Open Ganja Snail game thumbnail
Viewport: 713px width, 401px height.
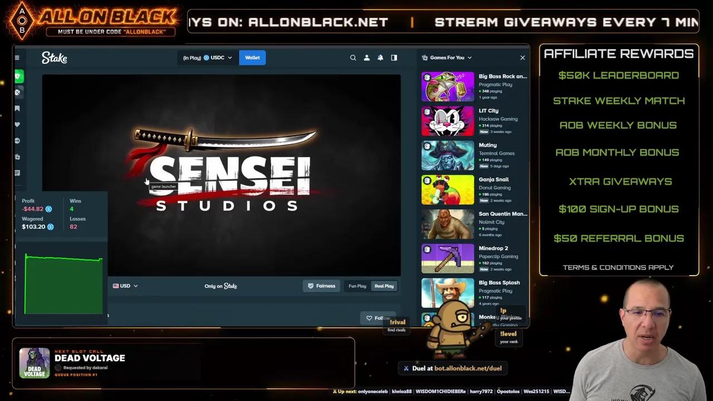[x=448, y=190]
